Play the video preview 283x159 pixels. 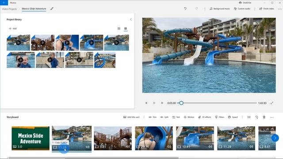(x=154, y=103)
